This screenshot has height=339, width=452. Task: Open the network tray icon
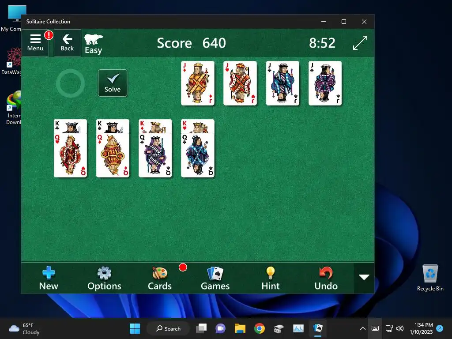tap(389, 328)
